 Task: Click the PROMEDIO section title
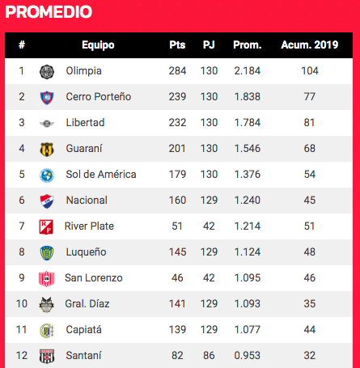tap(49, 12)
